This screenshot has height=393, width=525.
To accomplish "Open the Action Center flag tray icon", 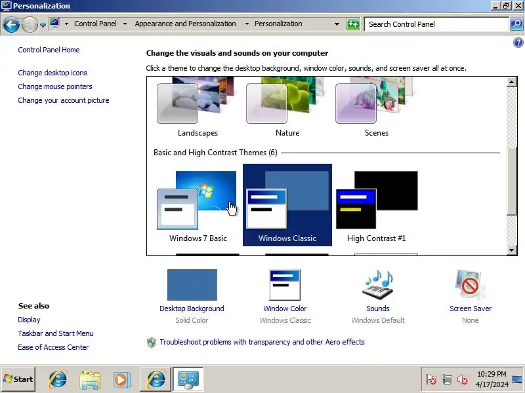I will (431, 379).
